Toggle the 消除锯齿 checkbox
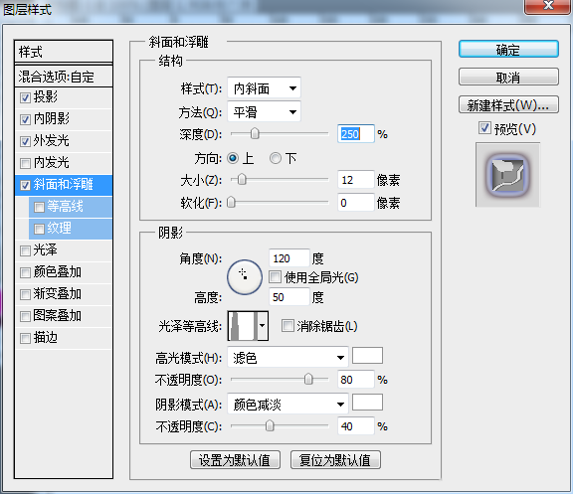 287,326
